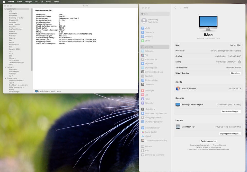
Task: Open the Siri settings icon
Action: pos(143,55)
